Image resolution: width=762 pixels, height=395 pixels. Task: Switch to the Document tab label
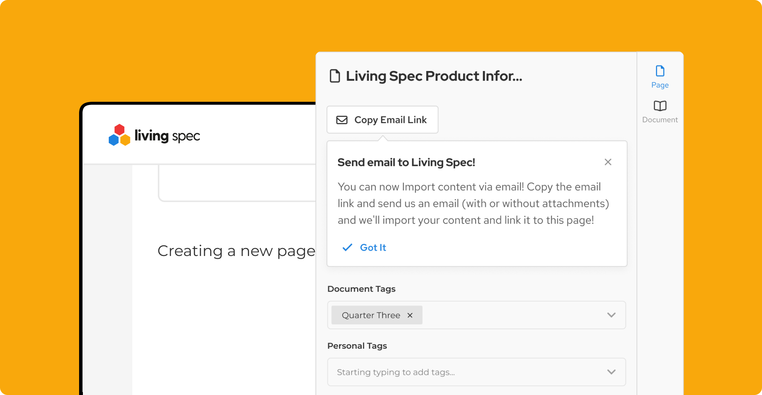pyautogui.click(x=660, y=120)
